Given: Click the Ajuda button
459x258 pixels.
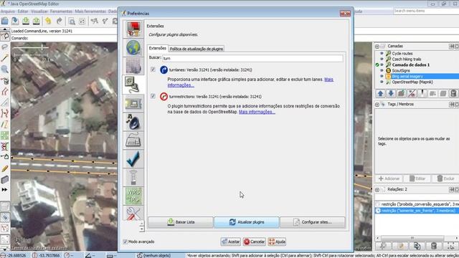Looking at the screenshot, I should coord(277,242).
